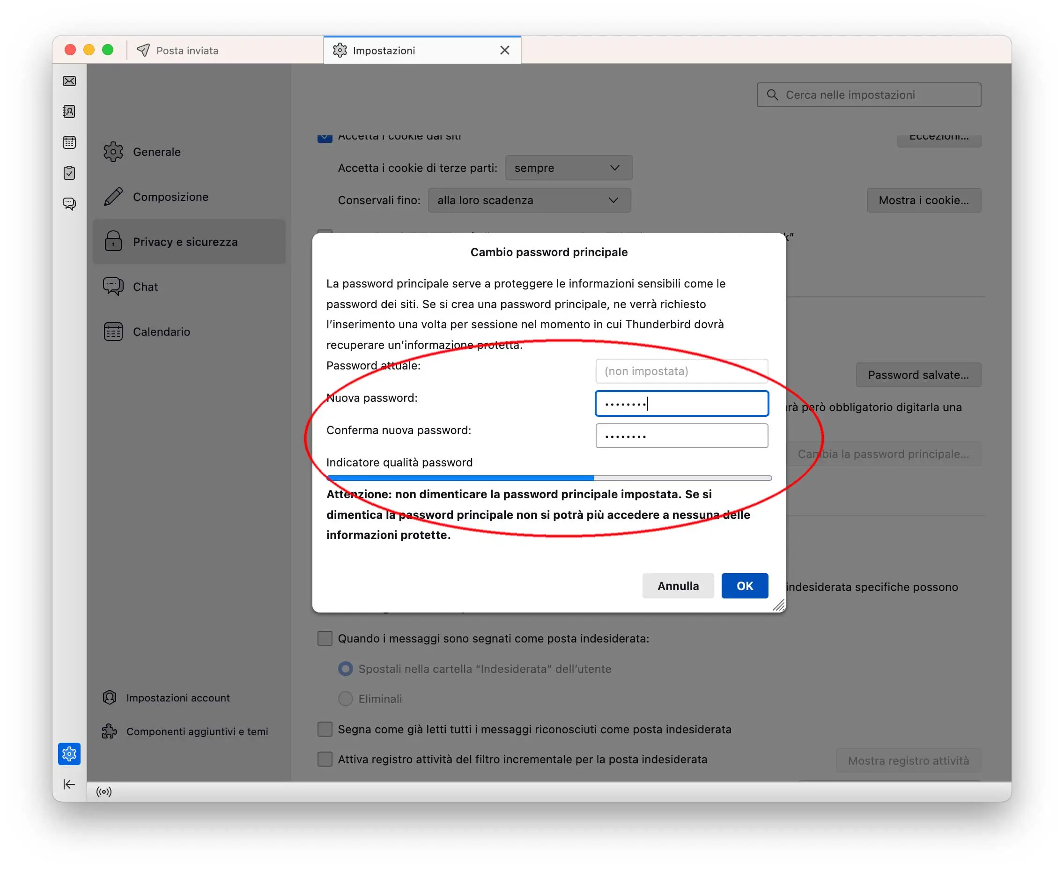The image size is (1064, 871).
Task: Open the 'Accetta i cookie di terze parti' dropdown
Action: click(x=568, y=168)
